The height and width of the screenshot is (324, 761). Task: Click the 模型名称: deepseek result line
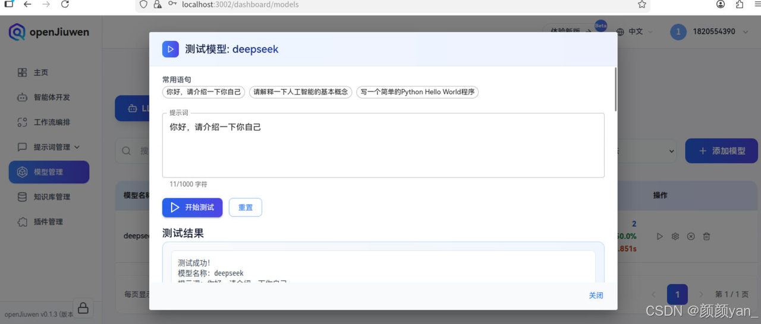pos(210,274)
